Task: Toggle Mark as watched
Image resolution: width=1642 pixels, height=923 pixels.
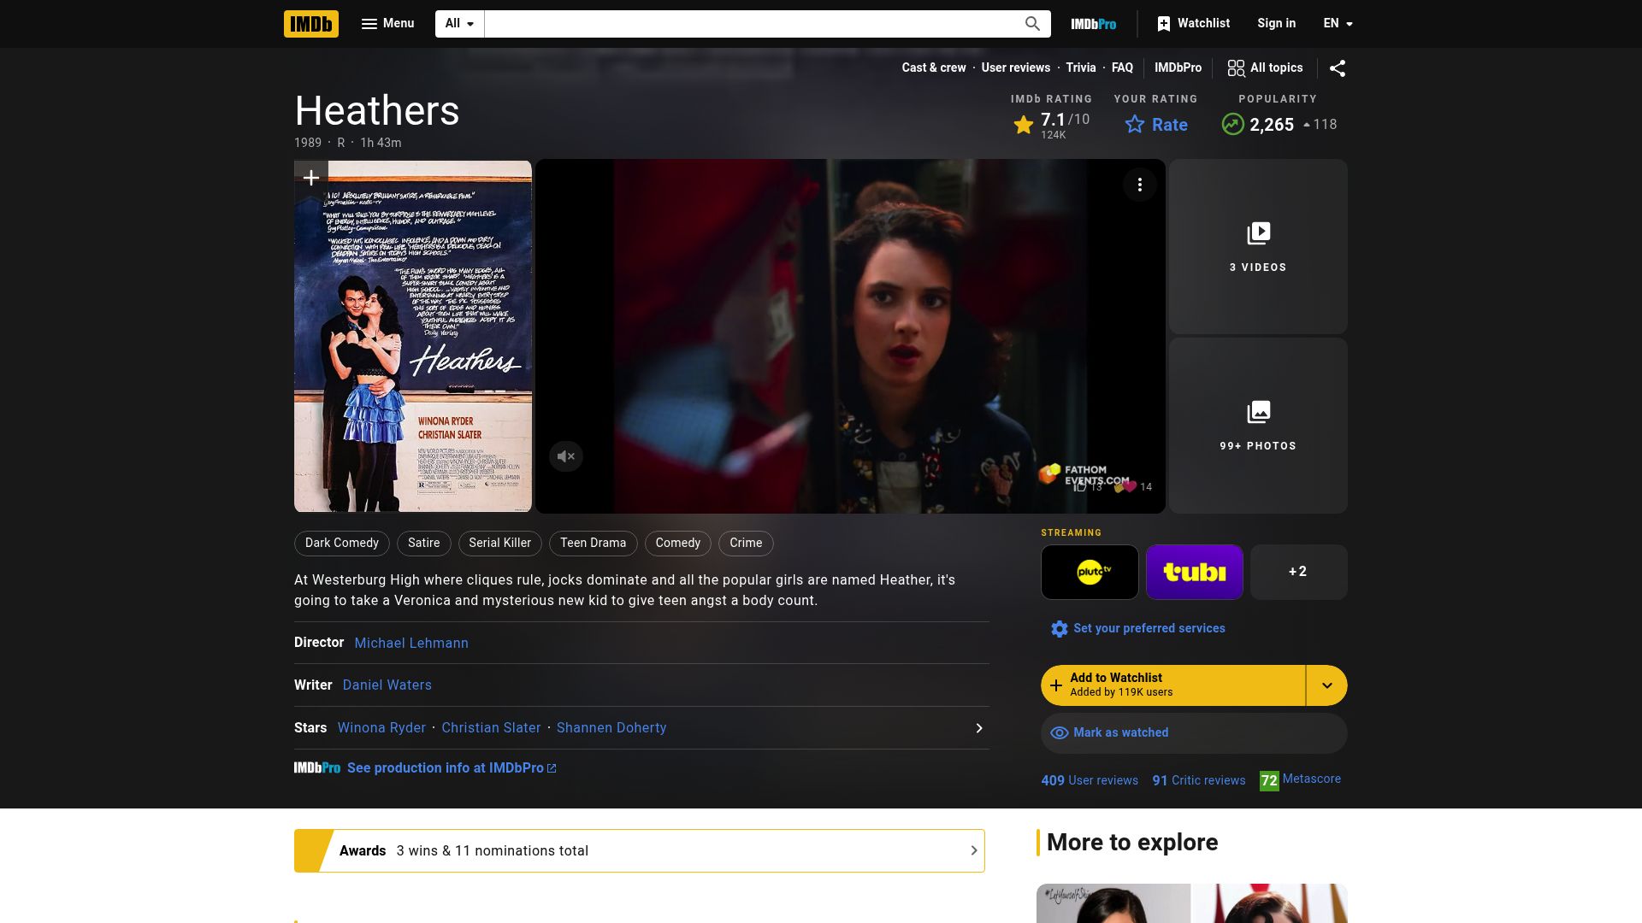Action: tap(1194, 733)
